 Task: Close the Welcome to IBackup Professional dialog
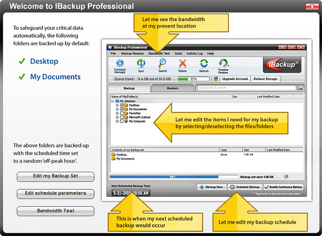[312, 6]
